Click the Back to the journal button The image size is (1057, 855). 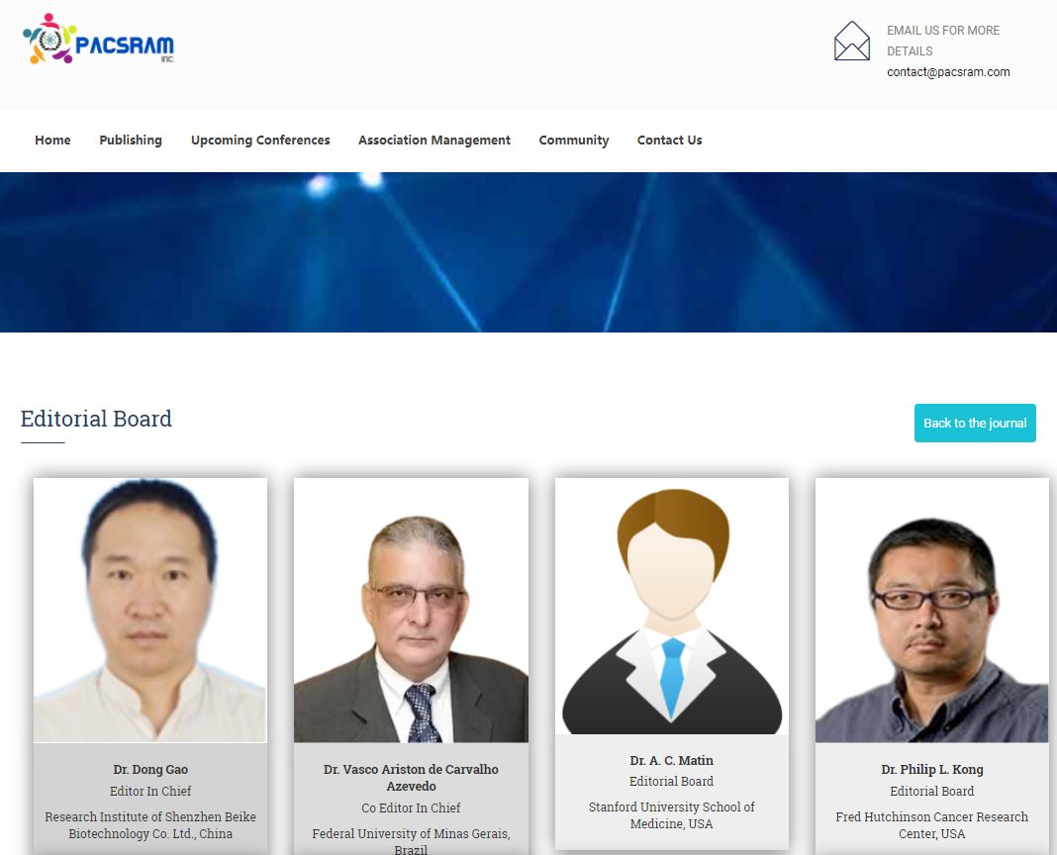[x=975, y=423]
